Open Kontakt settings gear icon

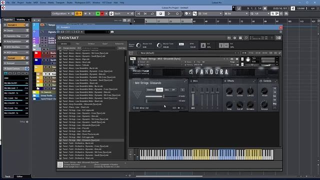(234, 38)
